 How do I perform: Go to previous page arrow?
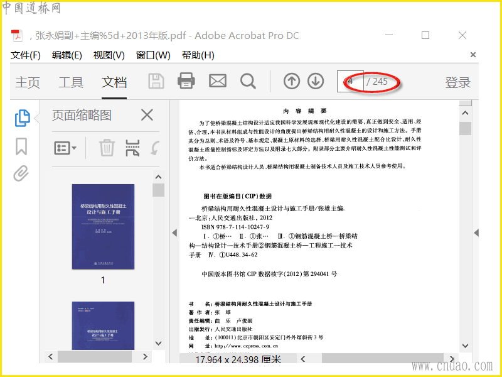292,81
